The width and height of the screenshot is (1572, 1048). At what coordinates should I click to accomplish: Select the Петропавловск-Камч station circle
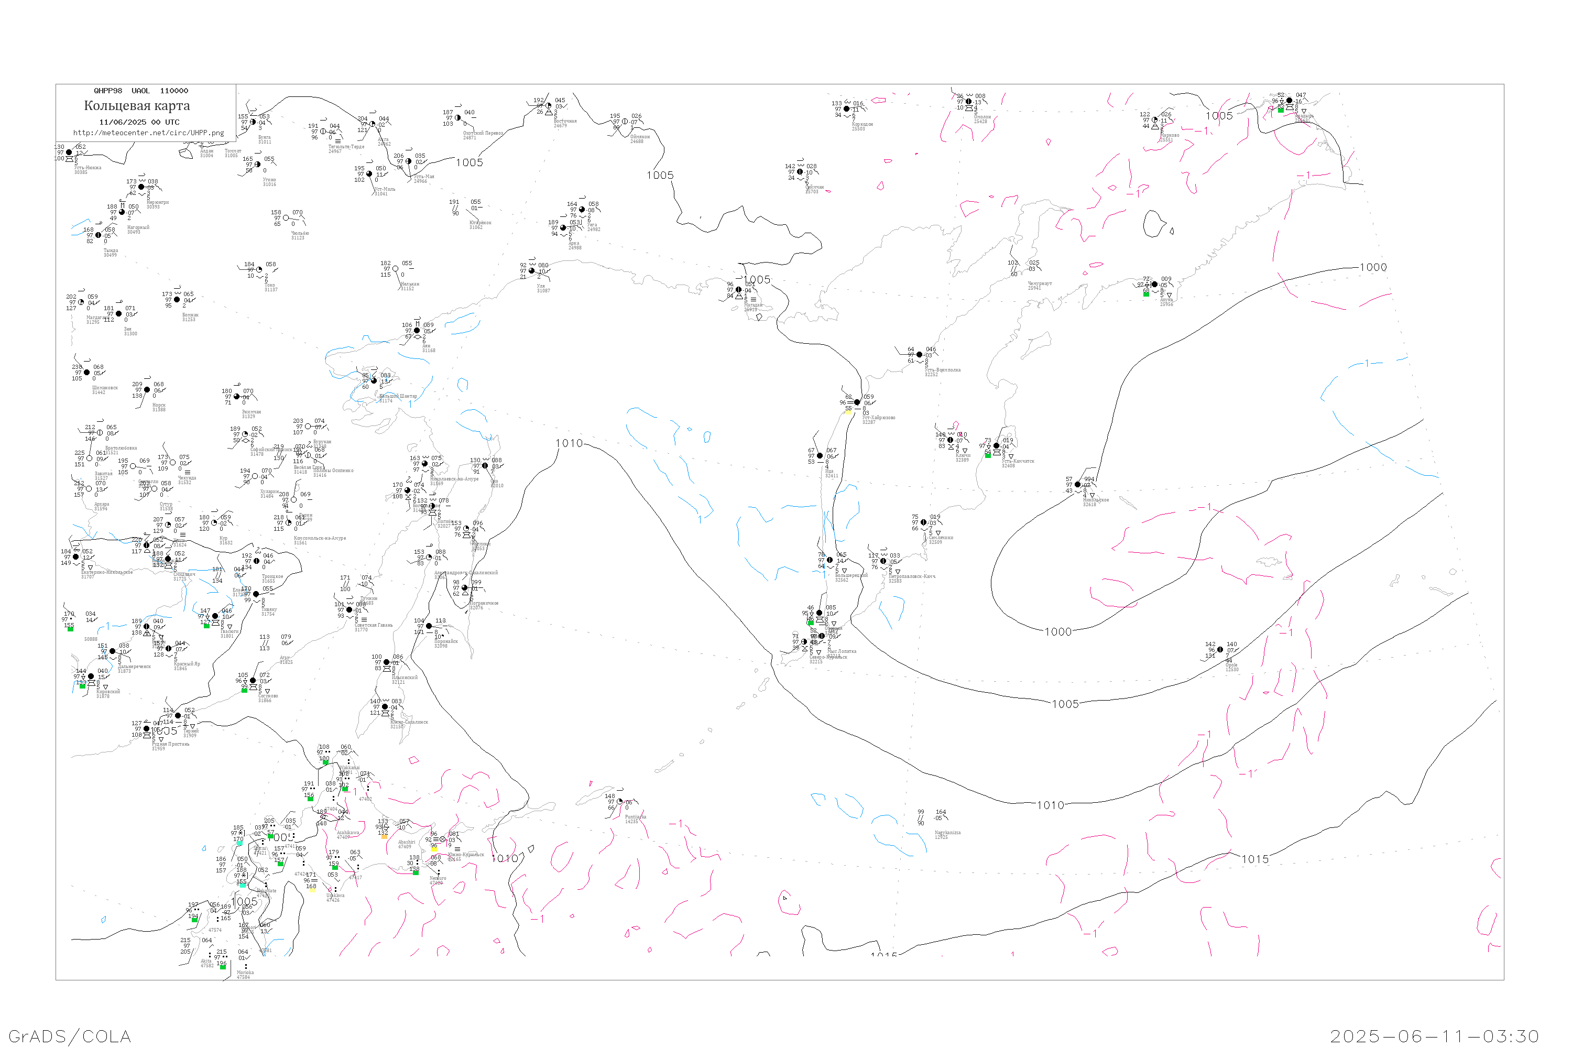pos(883,561)
